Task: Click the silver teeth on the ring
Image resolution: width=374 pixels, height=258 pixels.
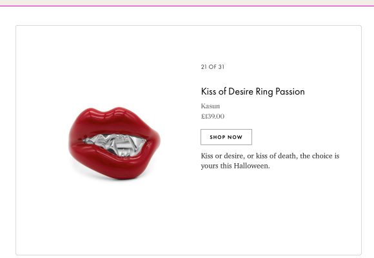Action: 115,145
